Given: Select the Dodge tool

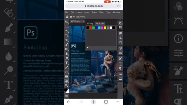Looking at the screenshot, I should 67,58.
